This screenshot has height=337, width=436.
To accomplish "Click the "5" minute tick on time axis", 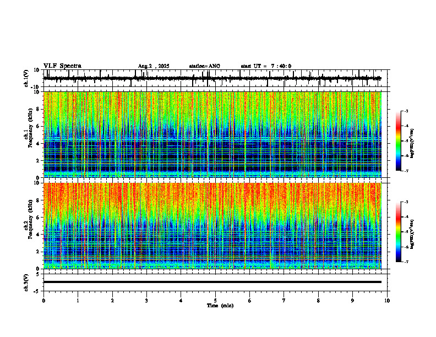I will pyautogui.click(x=215, y=301).
